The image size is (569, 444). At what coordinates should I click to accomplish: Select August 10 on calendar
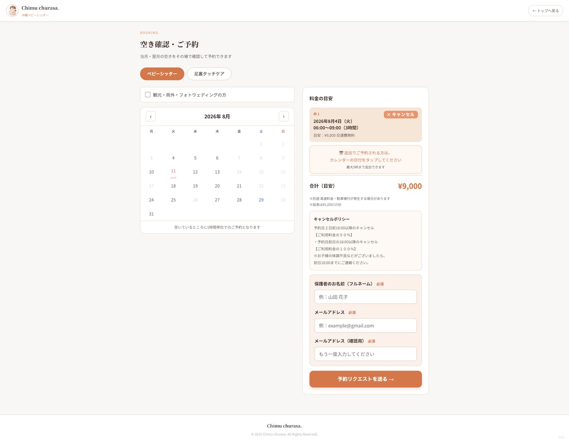pyautogui.click(x=151, y=172)
